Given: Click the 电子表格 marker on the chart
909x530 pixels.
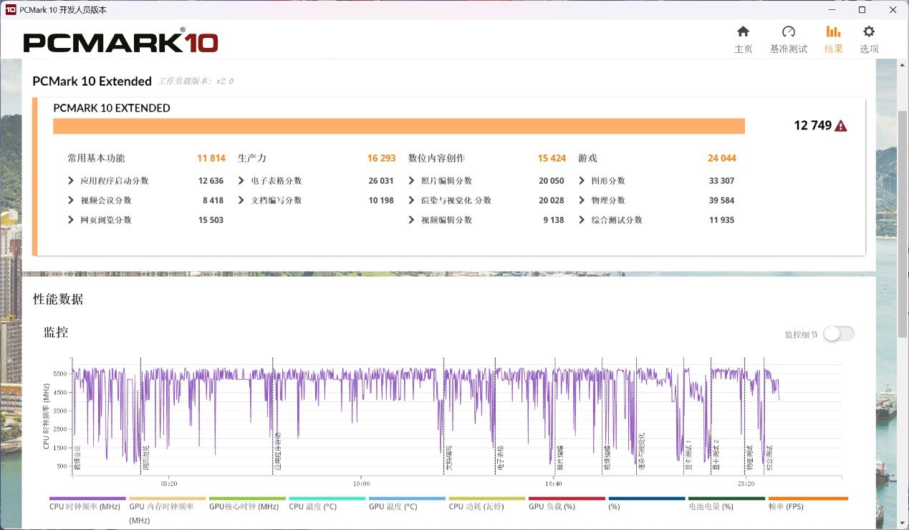Looking at the screenshot, I should [x=500, y=458].
